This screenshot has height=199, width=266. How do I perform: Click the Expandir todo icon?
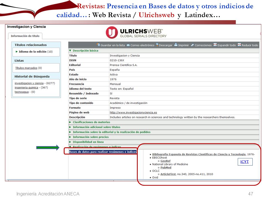(215, 45)
